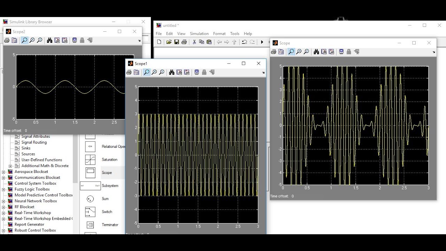Click Autoscale binoculars in Scope toolbar
Screen dimensions: 446x251
[316, 52]
